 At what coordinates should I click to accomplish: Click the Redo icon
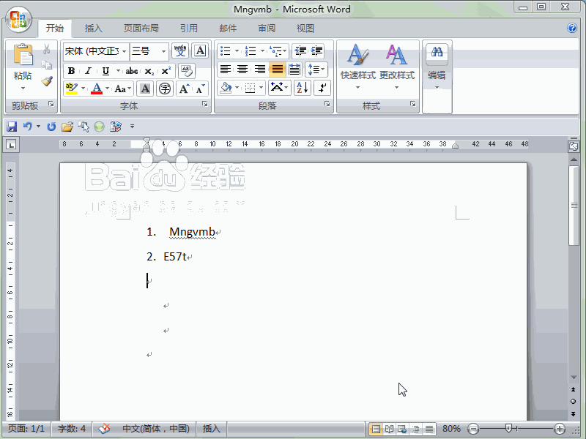click(x=51, y=127)
